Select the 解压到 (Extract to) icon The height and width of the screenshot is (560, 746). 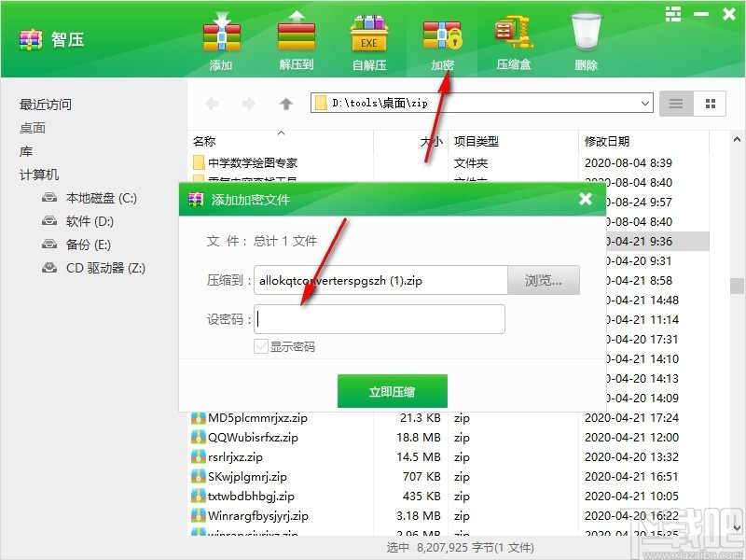pyautogui.click(x=295, y=37)
